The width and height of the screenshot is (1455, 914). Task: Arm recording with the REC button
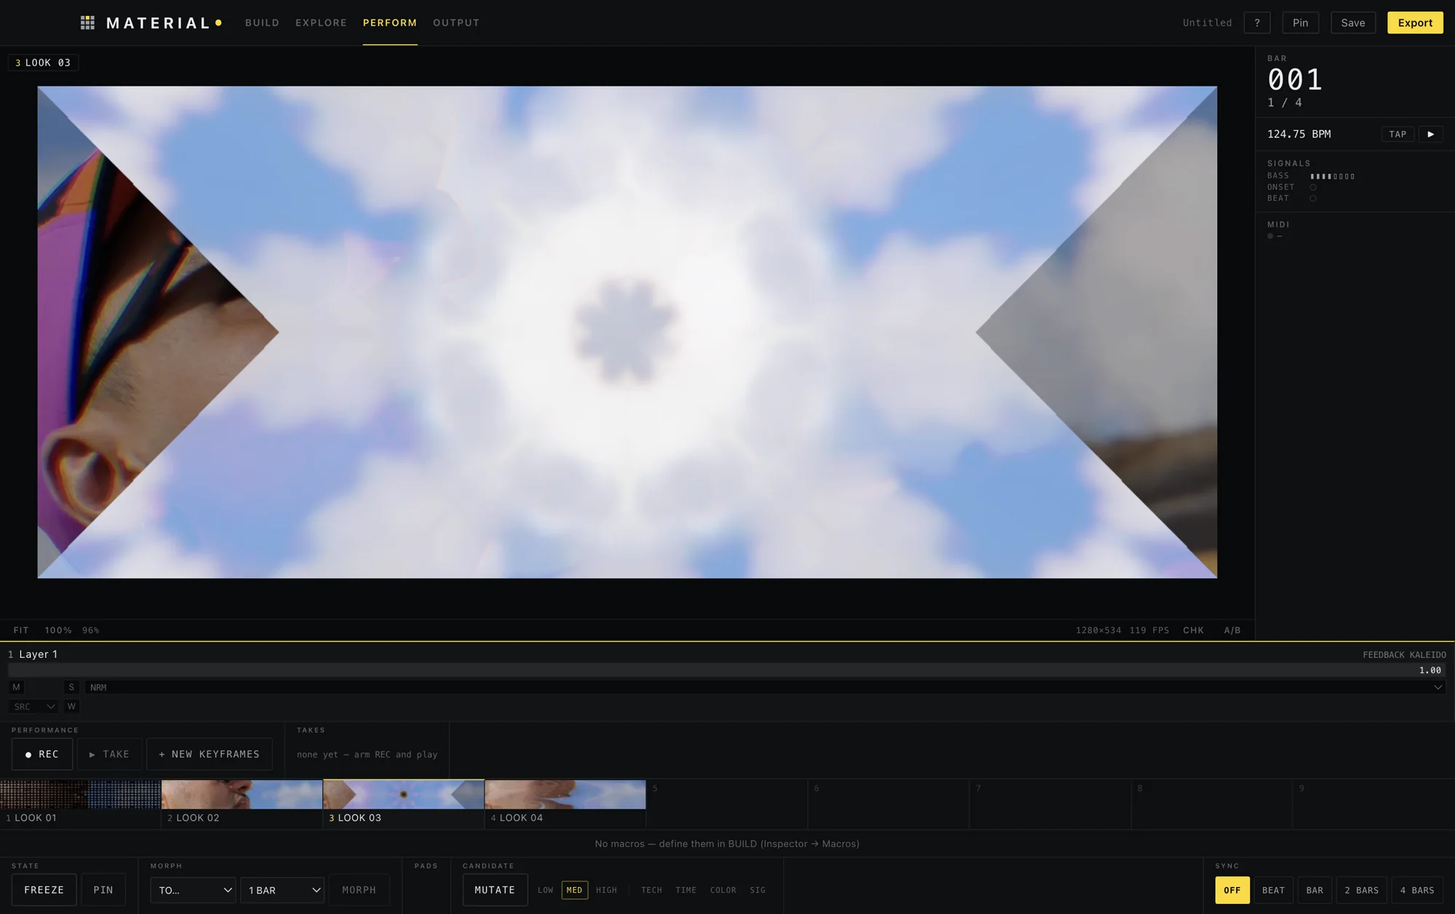(42, 754)
